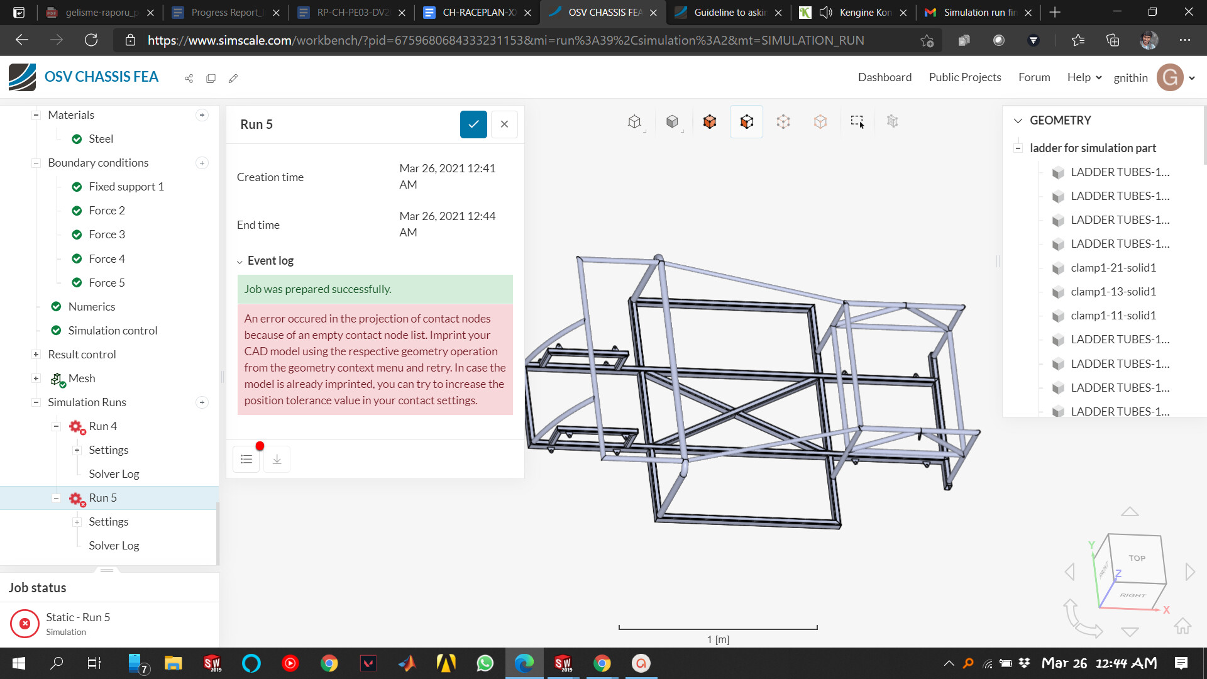Click the edit project pencil icon
The width and height of the screenshot is (1207, 679).
pyautogui.click(x=233, y=79)
